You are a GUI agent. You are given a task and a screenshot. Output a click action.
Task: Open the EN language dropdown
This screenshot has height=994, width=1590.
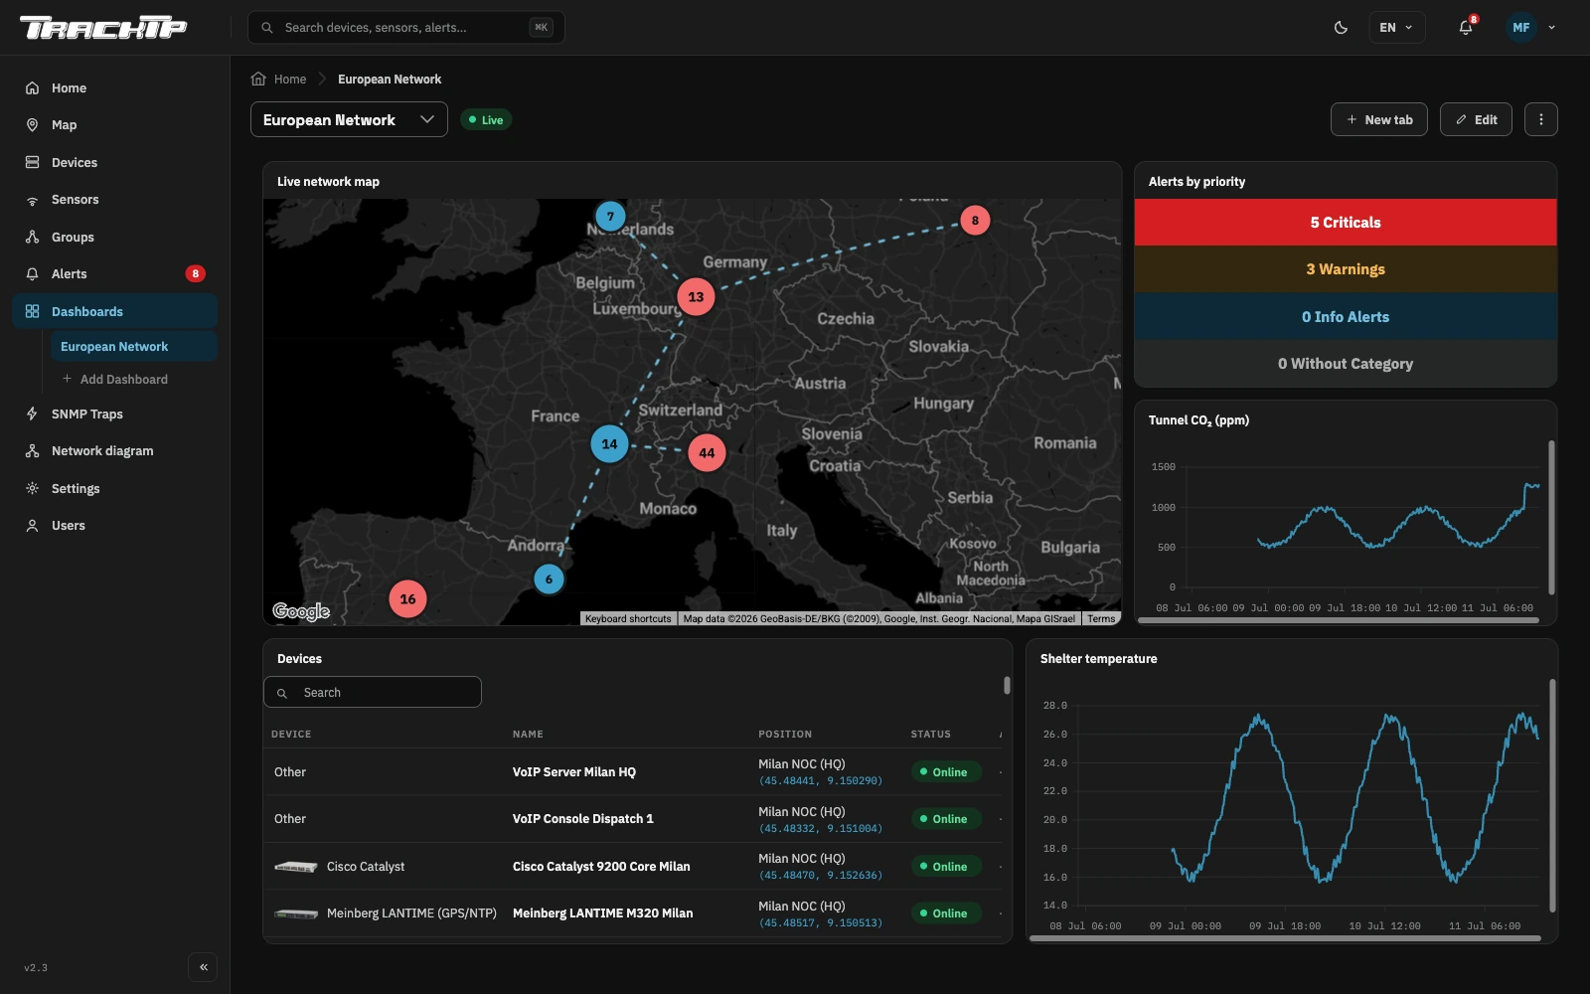1396,28
